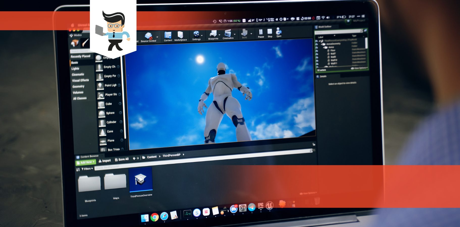Open Safari from the dock

(164, 216)
